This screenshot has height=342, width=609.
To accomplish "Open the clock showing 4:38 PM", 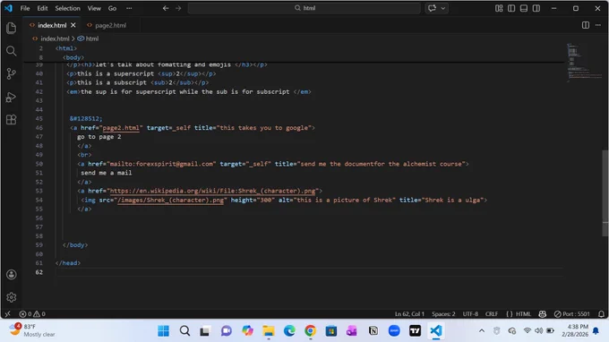I will coord(575,330).
